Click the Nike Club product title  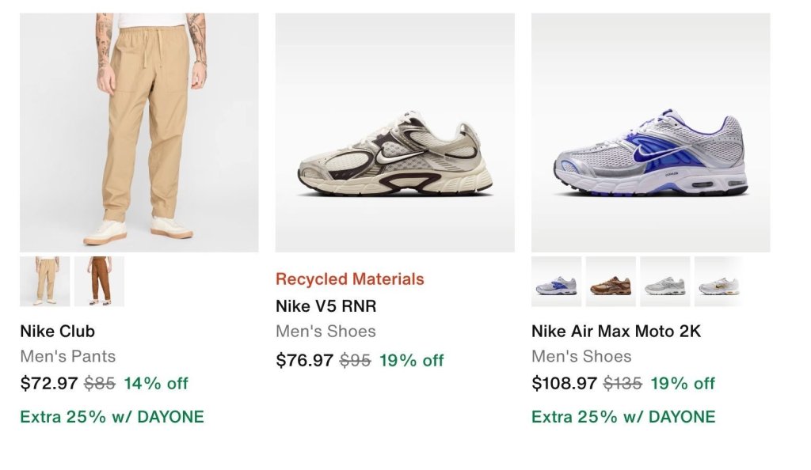pyautogui.click(x=57, y=331)
